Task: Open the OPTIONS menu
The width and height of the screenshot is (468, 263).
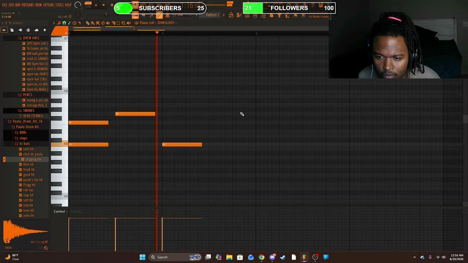Action: tap(49, 5)
